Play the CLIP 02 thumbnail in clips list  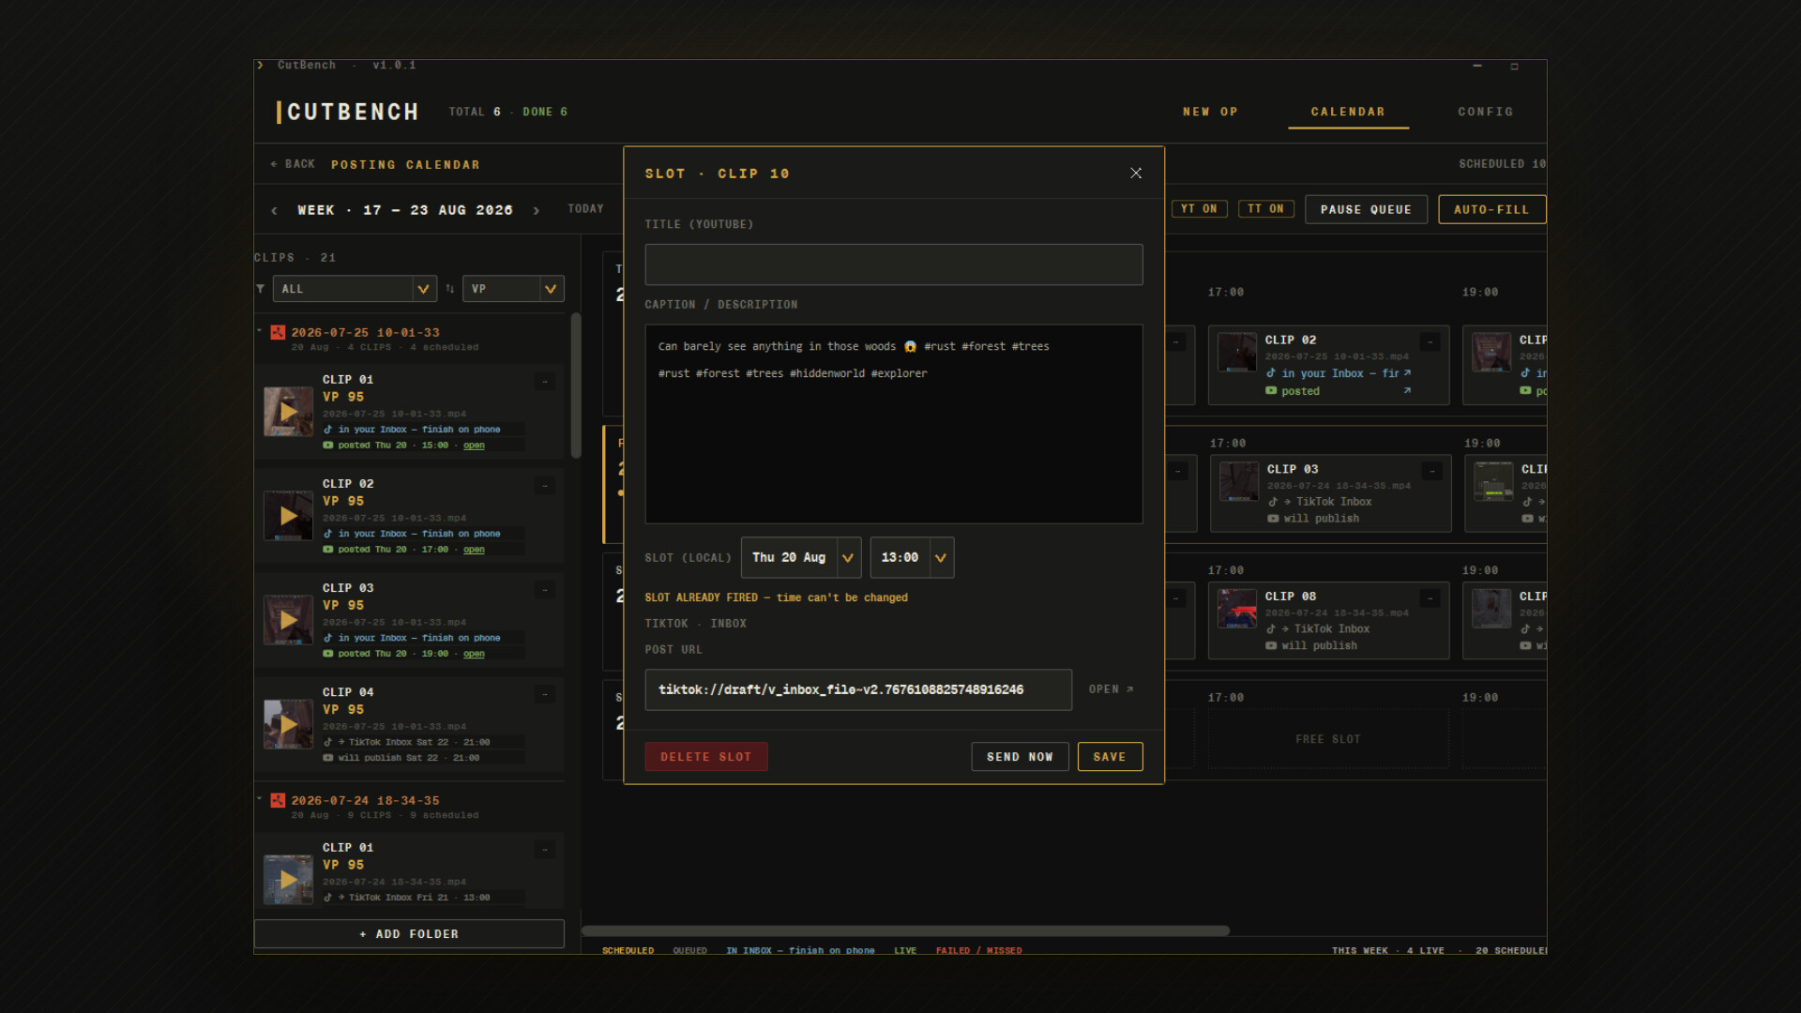[x=288, y=516]
